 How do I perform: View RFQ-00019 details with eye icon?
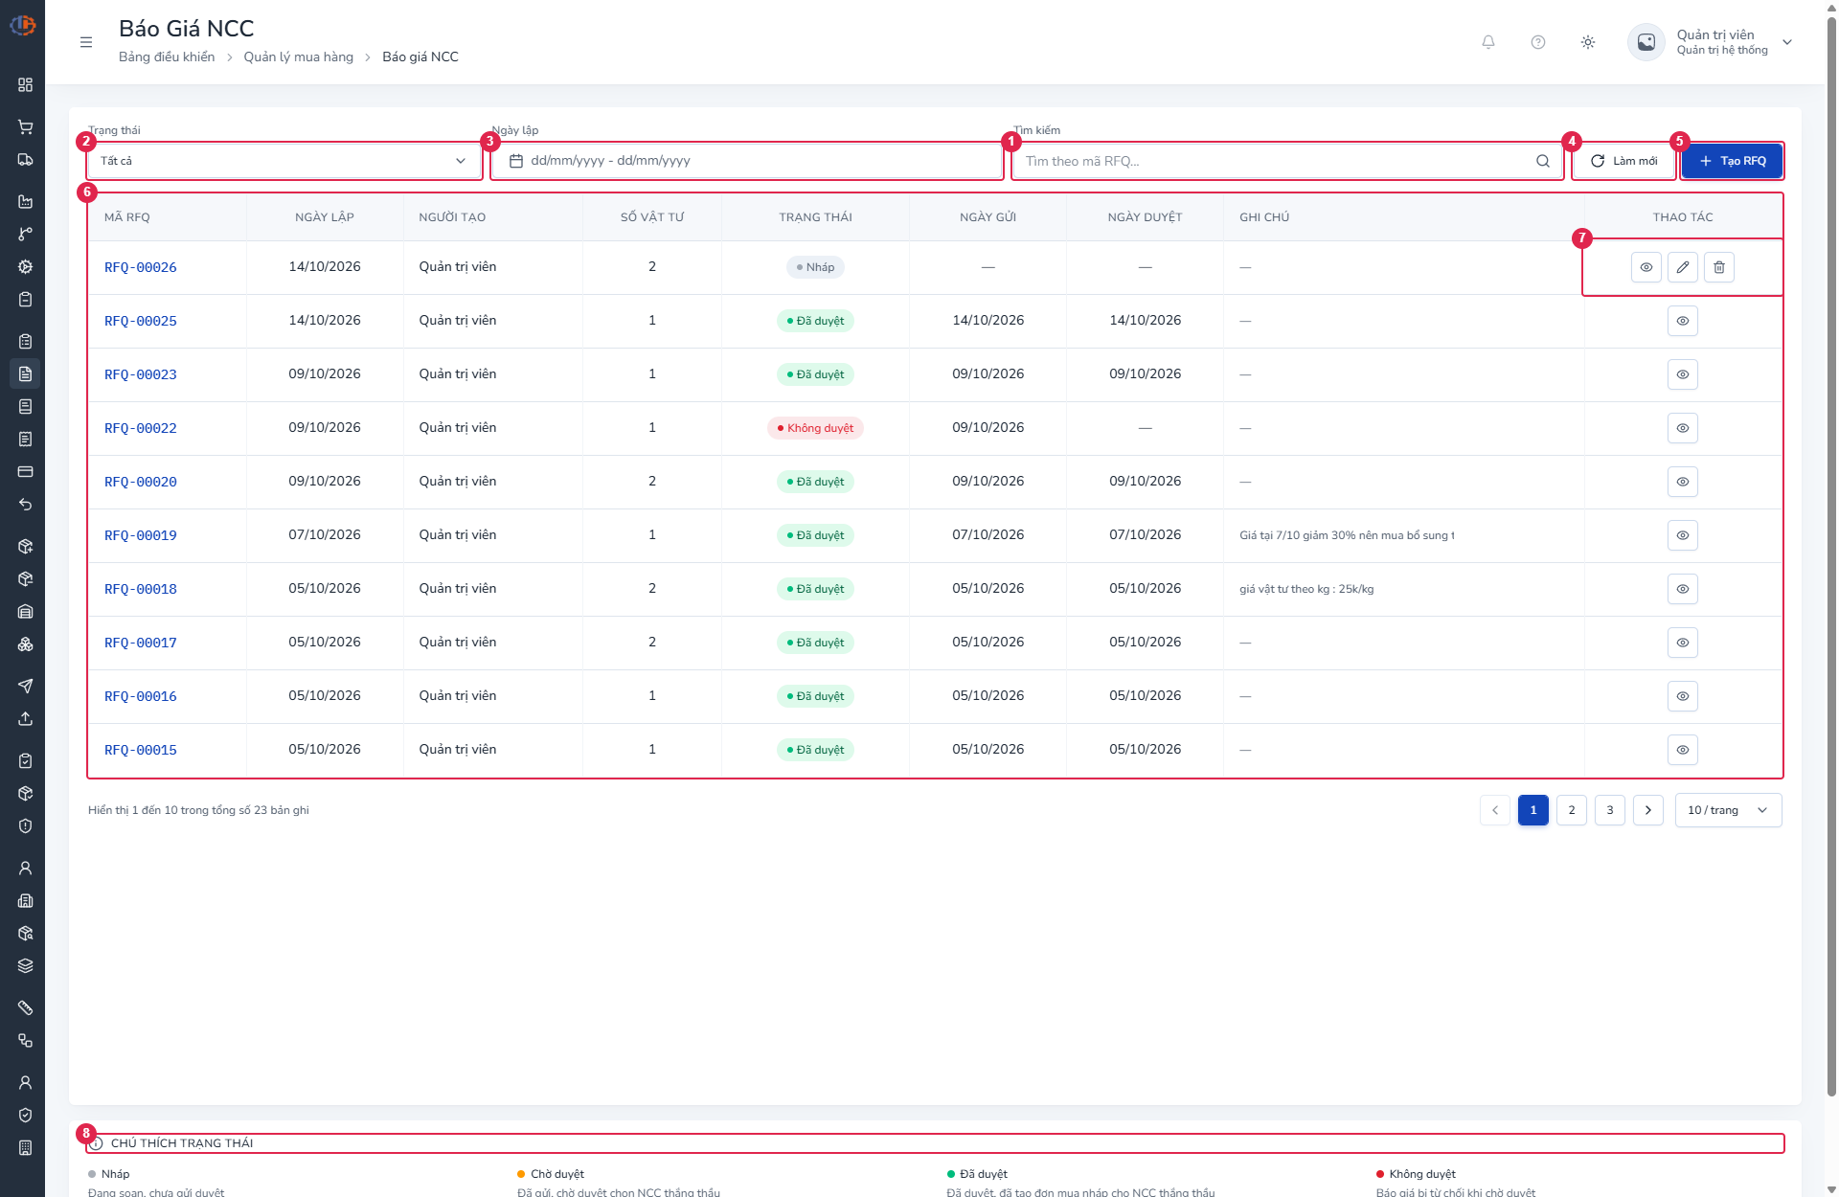(1683, 535)
